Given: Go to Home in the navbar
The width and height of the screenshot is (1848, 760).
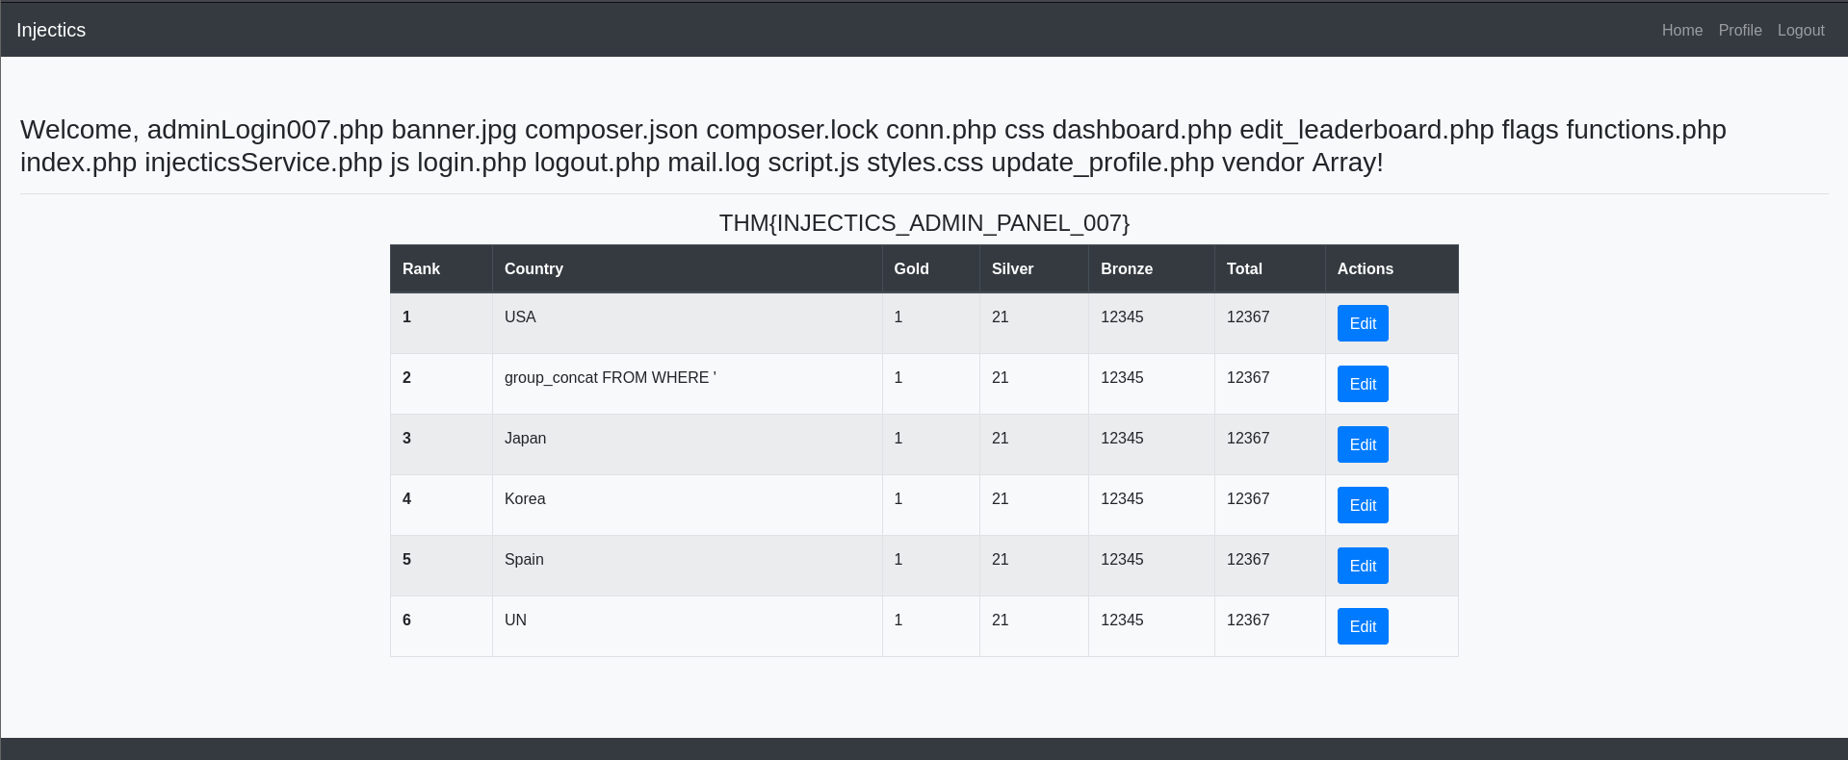Looking at the screenshot, I should click(x=1681, y=30).
